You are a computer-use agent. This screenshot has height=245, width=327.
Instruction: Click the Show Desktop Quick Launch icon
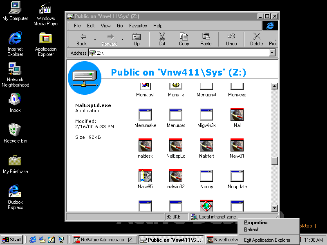(x=52, y=240)
